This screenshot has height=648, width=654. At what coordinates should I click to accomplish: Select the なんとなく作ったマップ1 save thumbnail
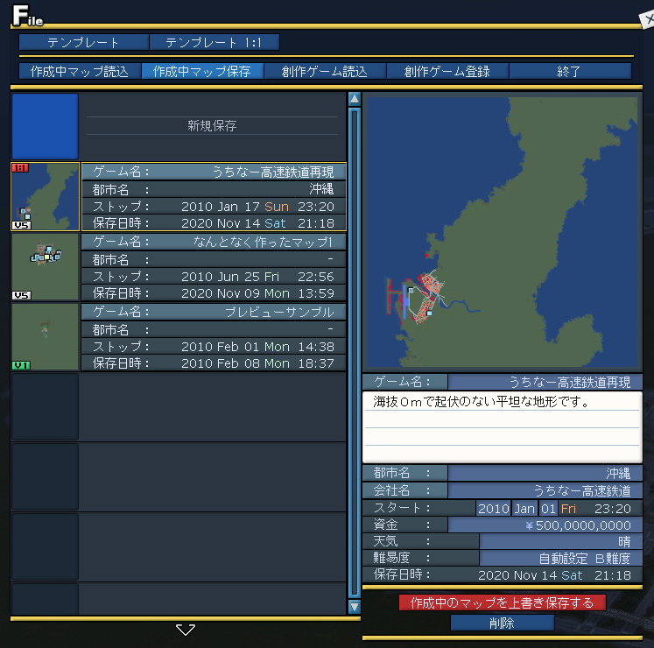point(46,266)
